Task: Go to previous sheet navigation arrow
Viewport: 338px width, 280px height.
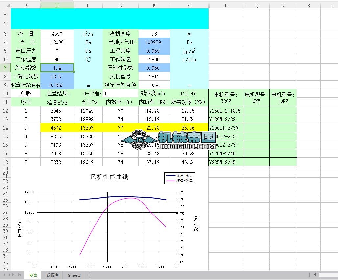Action: coord(9,275)
